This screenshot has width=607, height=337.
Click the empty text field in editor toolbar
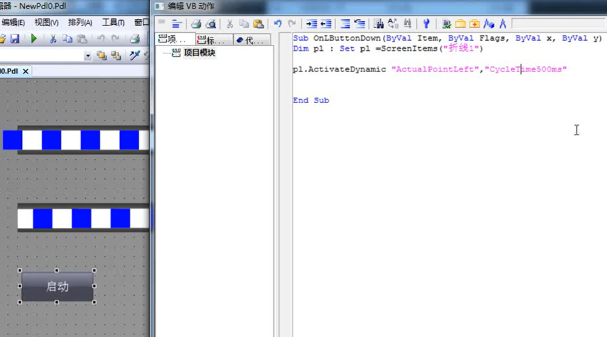coord(557,24)
